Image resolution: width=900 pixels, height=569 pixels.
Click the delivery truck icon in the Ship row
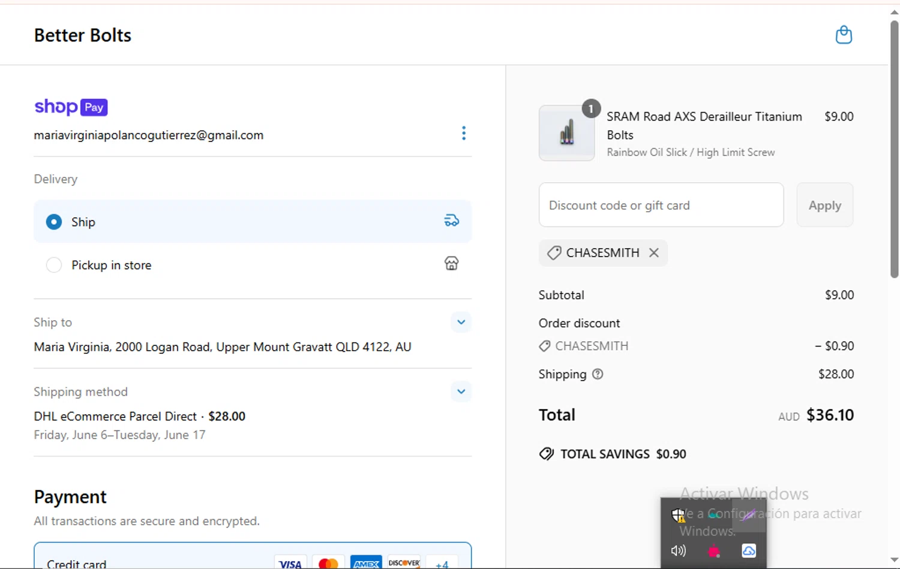[x=451, y=221]
